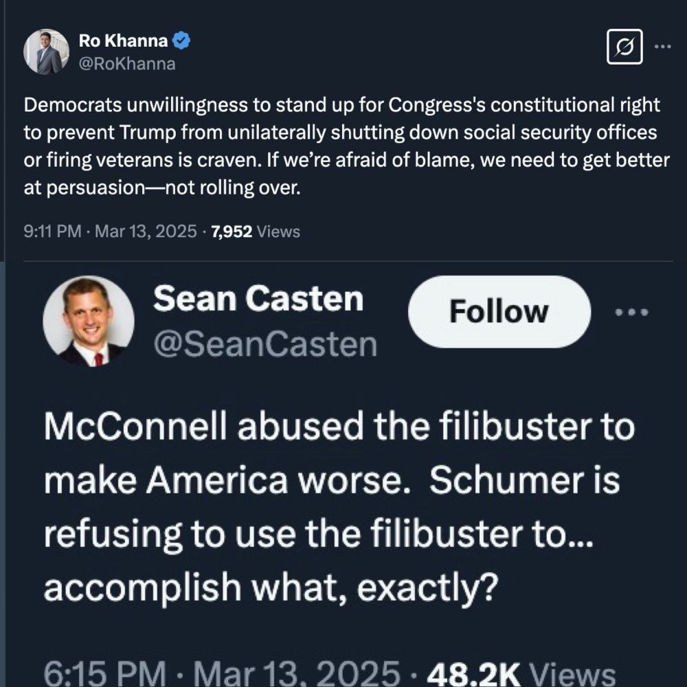Go to the @SeanCasten handle

[x=265, y=344]
